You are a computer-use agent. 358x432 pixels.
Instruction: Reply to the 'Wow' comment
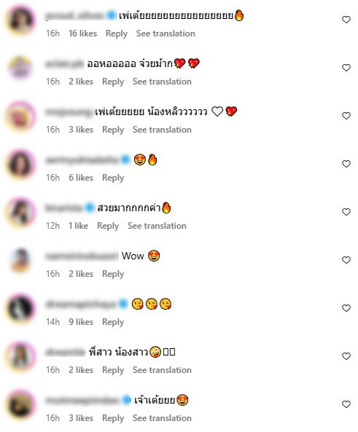pyautogui.click(x=113, y=274)
